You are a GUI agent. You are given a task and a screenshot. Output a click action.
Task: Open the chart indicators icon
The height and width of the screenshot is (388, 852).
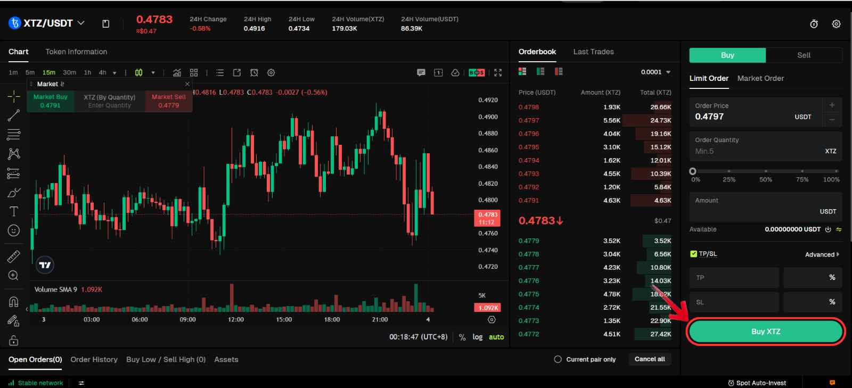177,73
